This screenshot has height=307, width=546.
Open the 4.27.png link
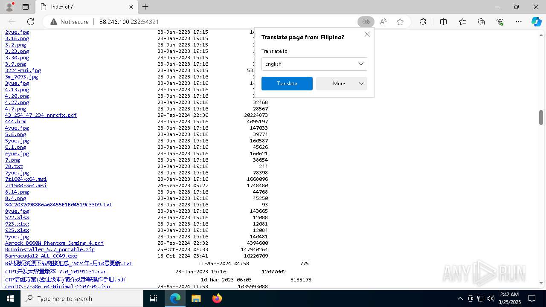tap(17, 102)
